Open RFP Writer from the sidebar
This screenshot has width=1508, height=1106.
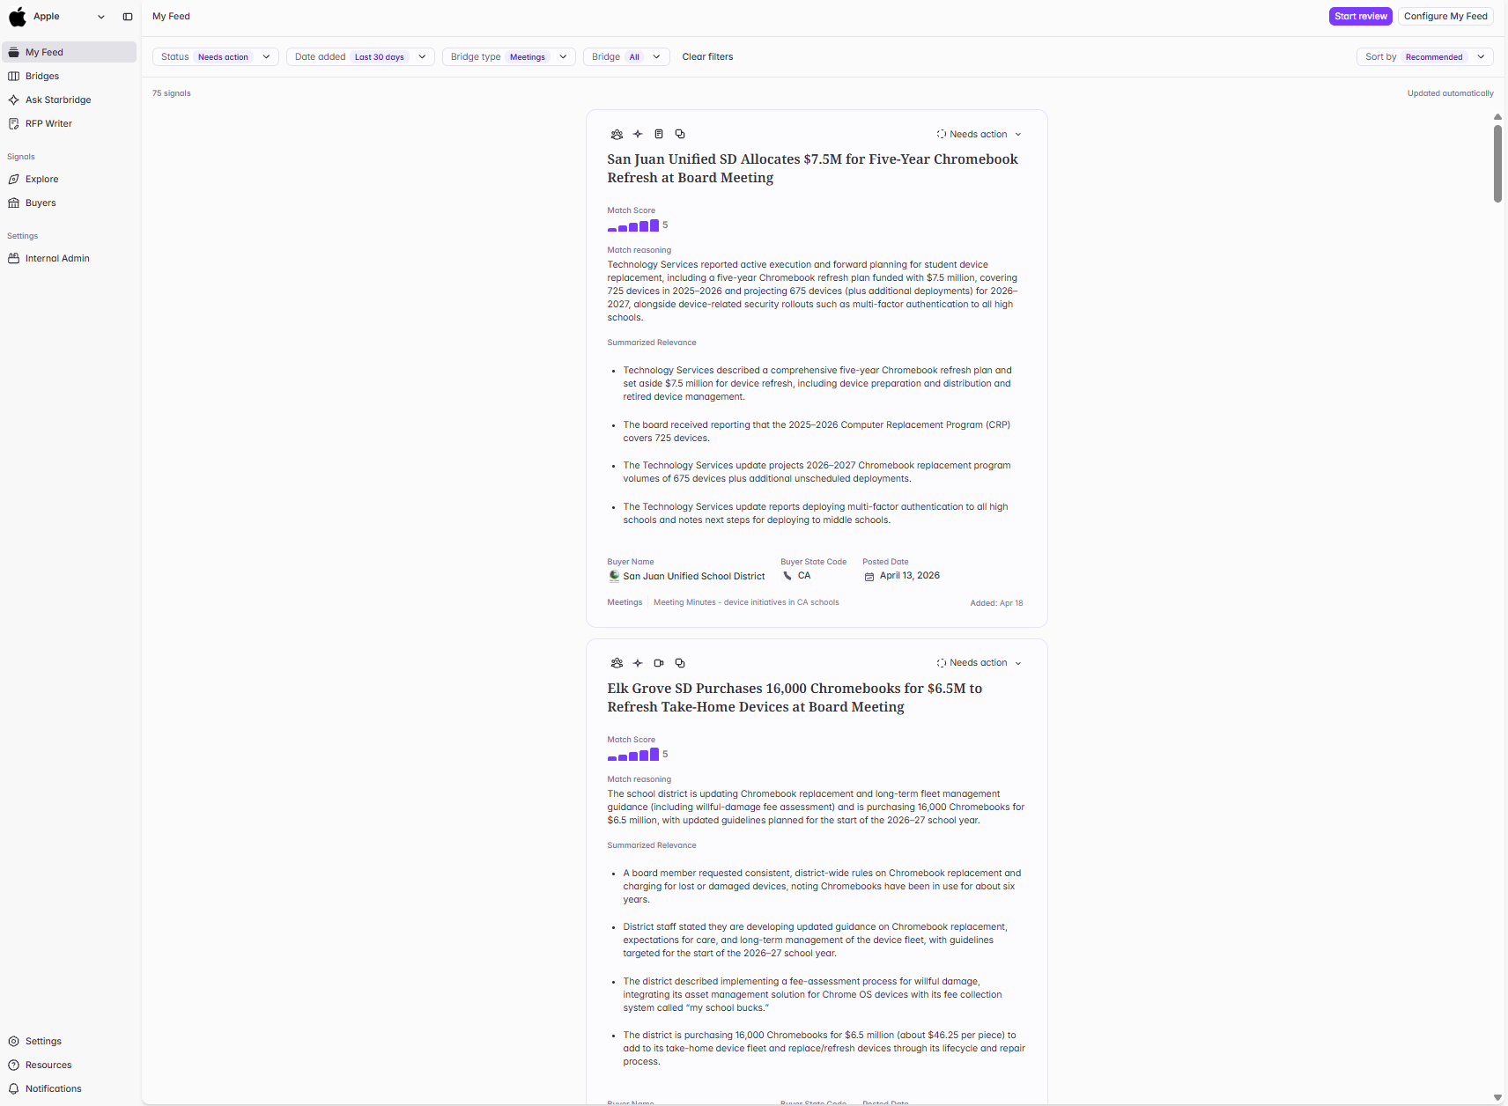69,124
